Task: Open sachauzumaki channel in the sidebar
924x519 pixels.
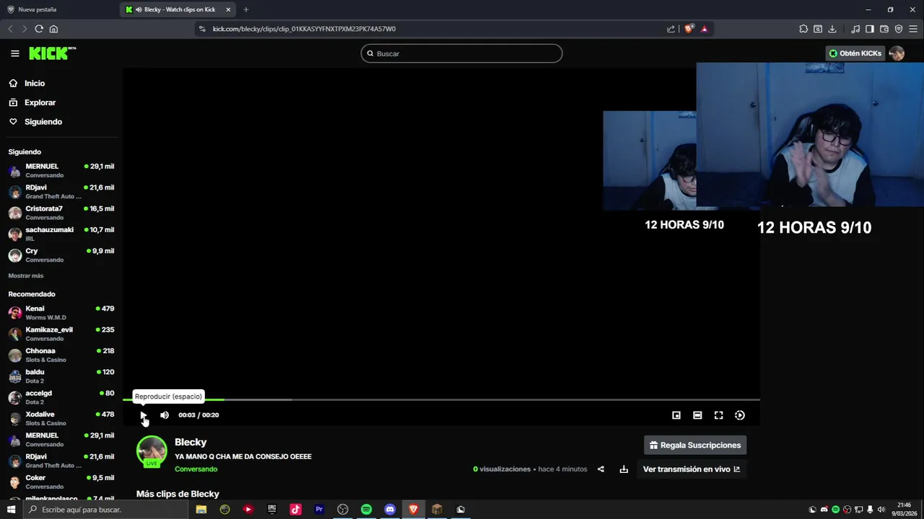Action: pyautogui.click(x=61, y=234)
